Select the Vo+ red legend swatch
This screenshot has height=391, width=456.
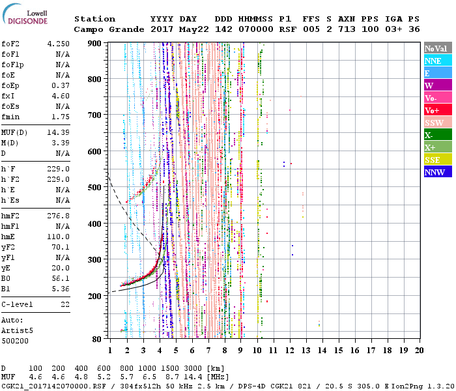point(437,110)
